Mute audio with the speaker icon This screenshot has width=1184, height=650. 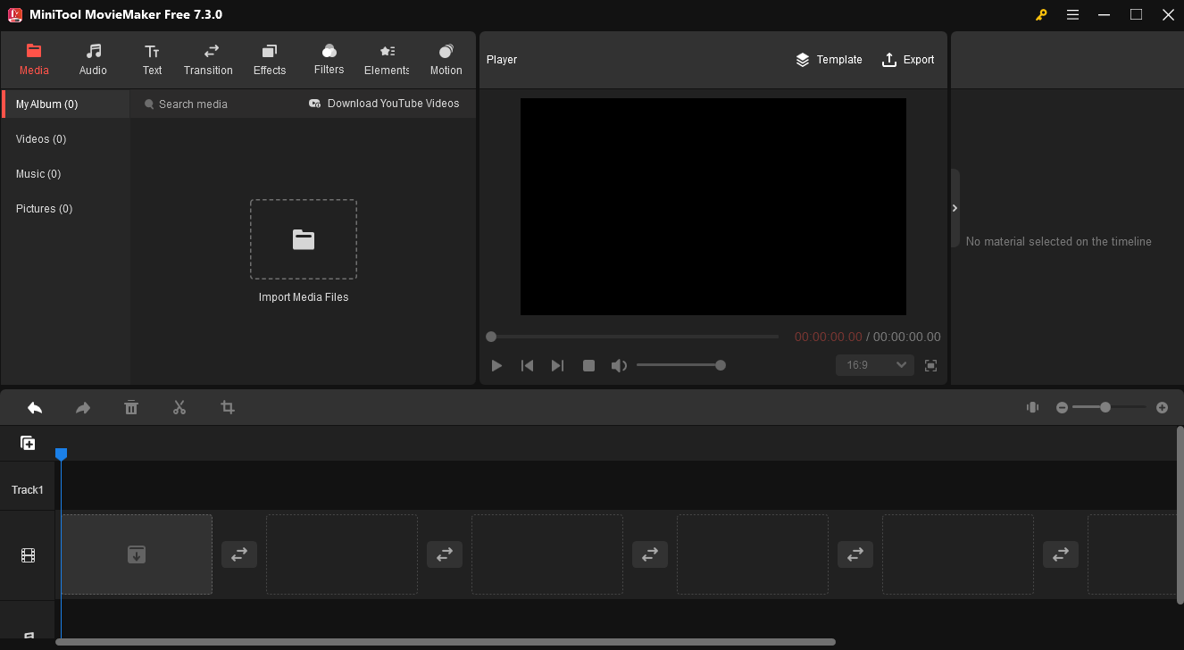[x=619, y=364]
